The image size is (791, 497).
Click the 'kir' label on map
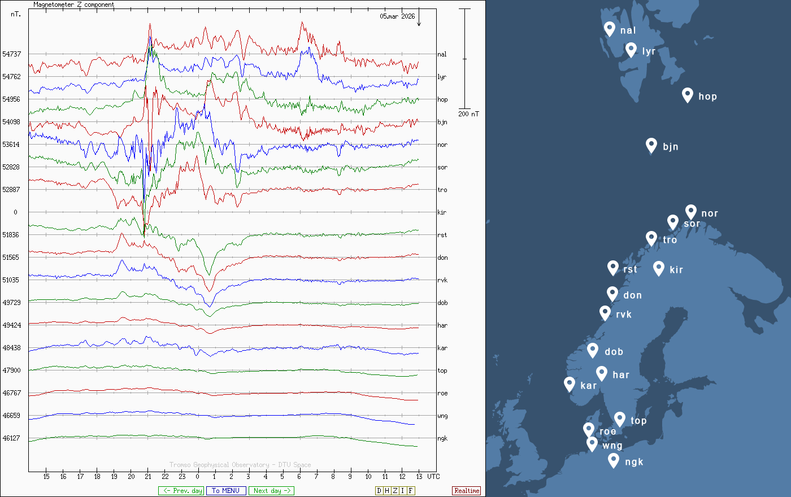676,270
